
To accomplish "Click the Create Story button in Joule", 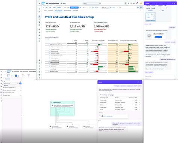I will [x=148, y=24].
